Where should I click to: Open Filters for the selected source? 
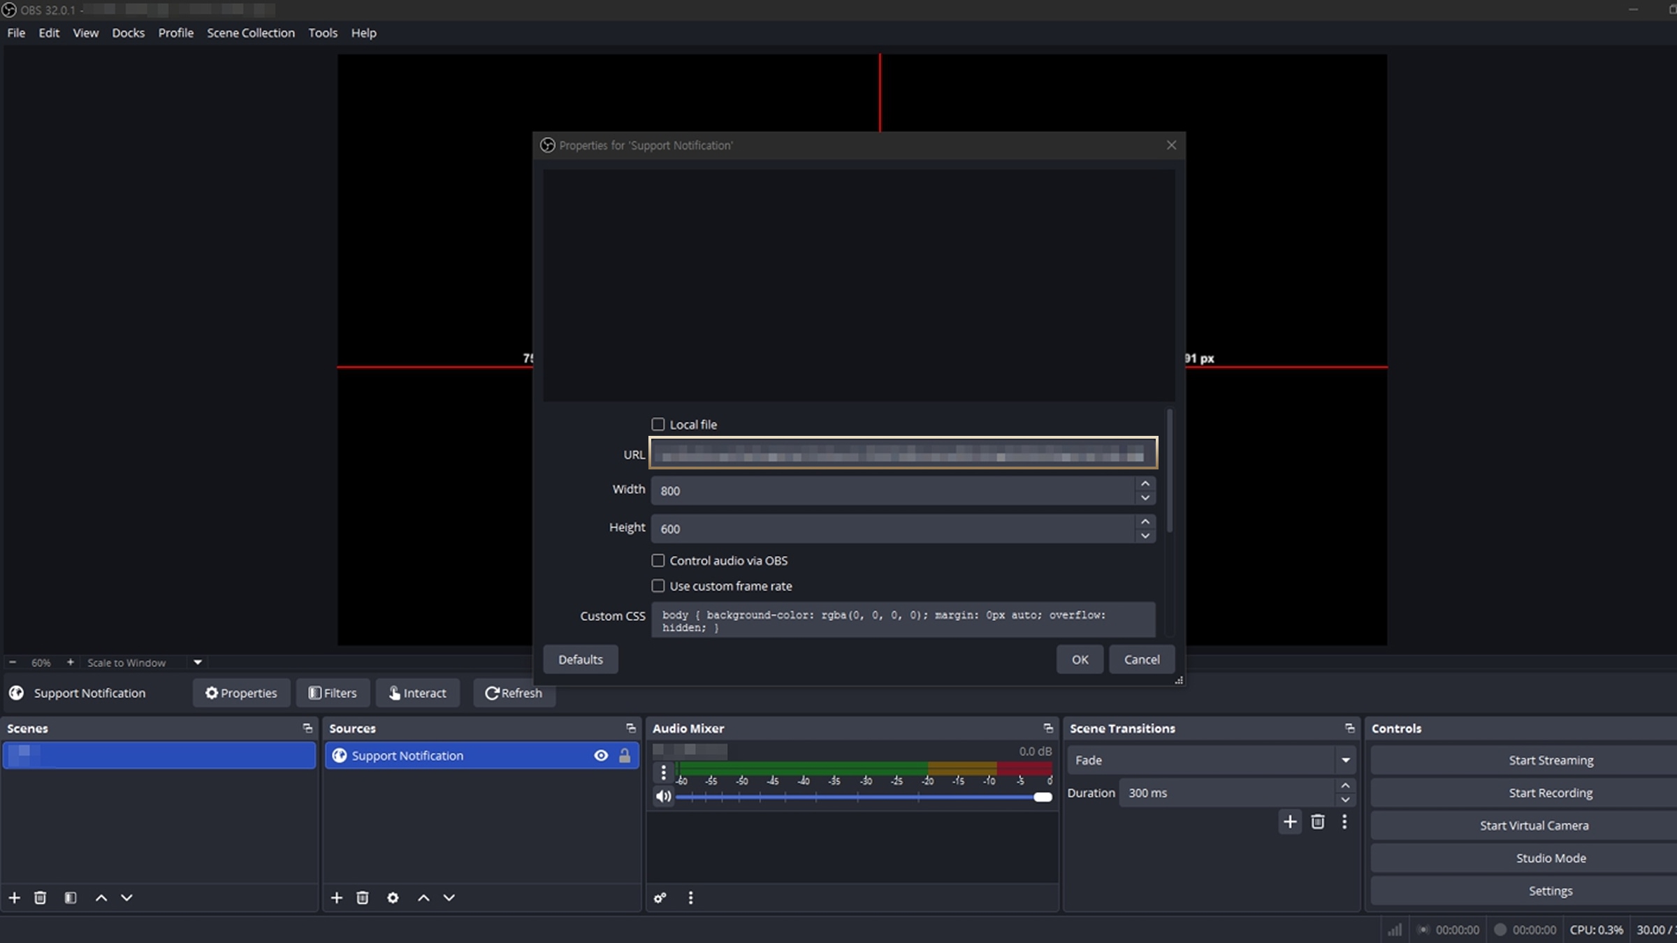tap(333, 693)
